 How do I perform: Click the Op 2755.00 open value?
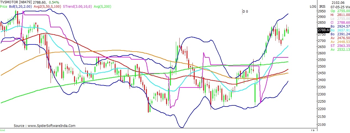[340, 11]
